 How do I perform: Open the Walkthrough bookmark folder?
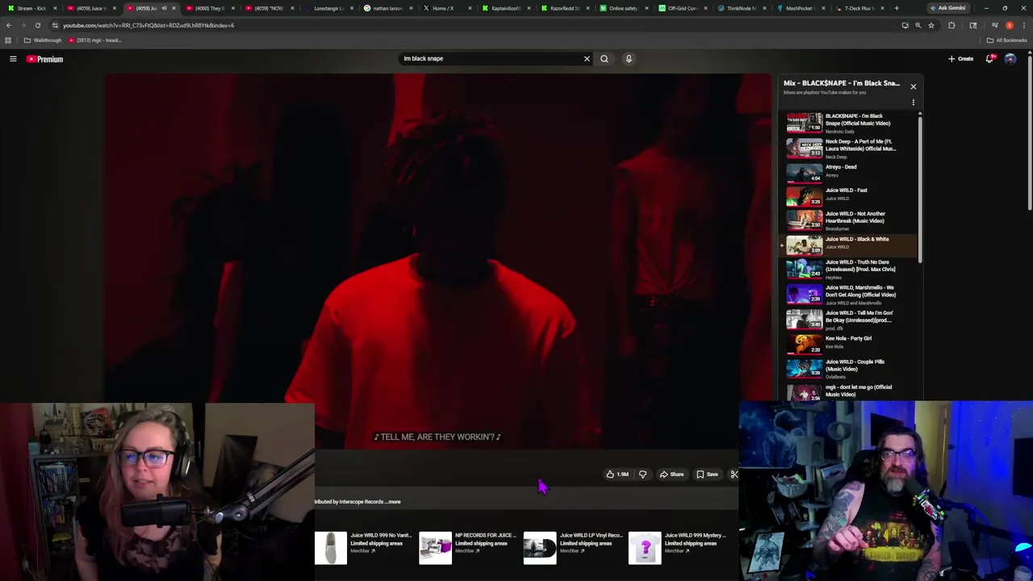tap(43, 40)
